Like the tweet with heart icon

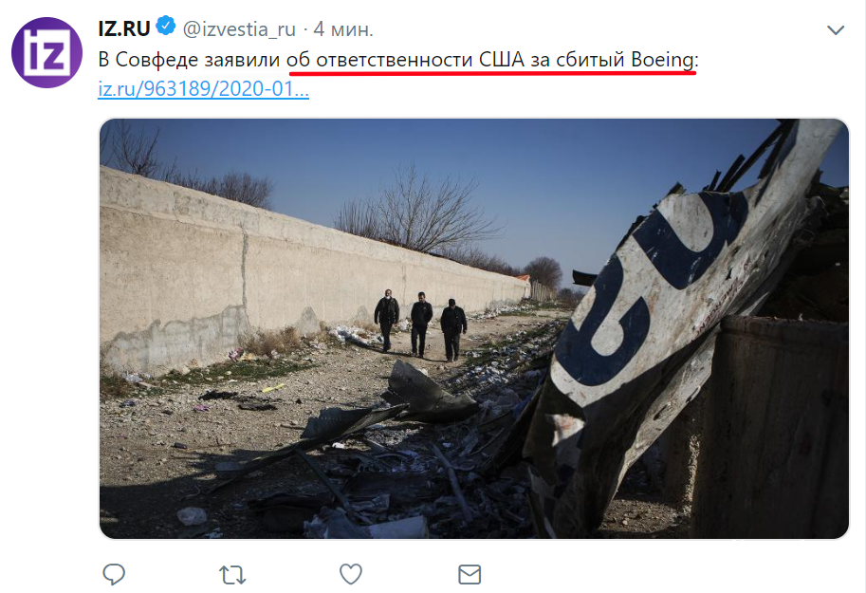[x=351, y=574]
